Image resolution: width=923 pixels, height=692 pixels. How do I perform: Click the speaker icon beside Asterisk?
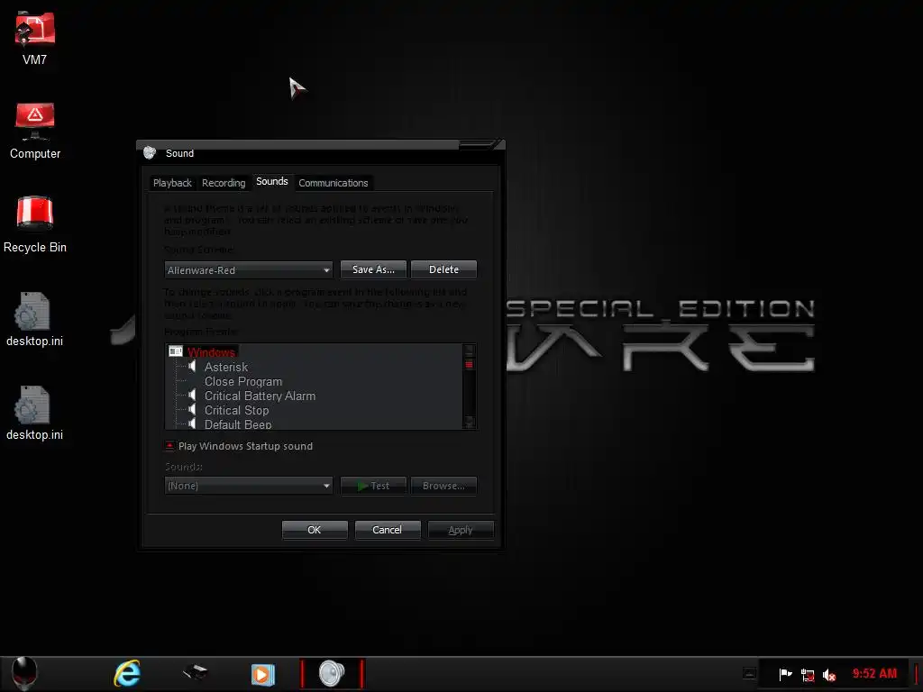coord(193,367)
